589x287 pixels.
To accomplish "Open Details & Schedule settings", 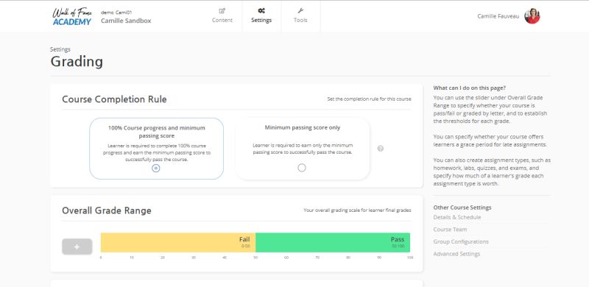I will [456, 217].
